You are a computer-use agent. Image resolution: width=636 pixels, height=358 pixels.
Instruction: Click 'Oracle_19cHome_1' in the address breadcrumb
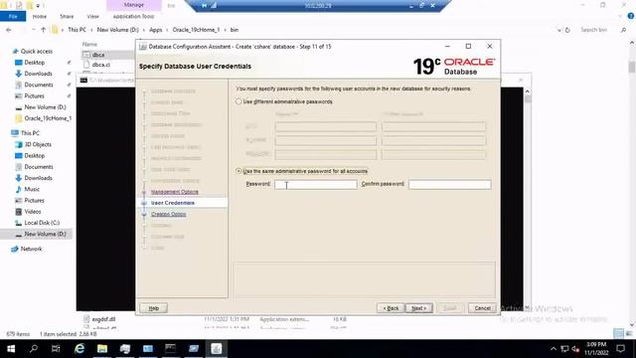click(196, 30)
